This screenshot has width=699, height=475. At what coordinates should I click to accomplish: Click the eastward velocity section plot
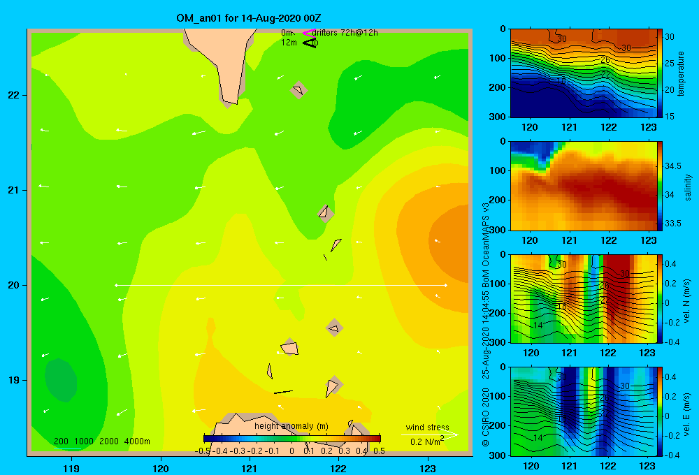tap(584, 411)
